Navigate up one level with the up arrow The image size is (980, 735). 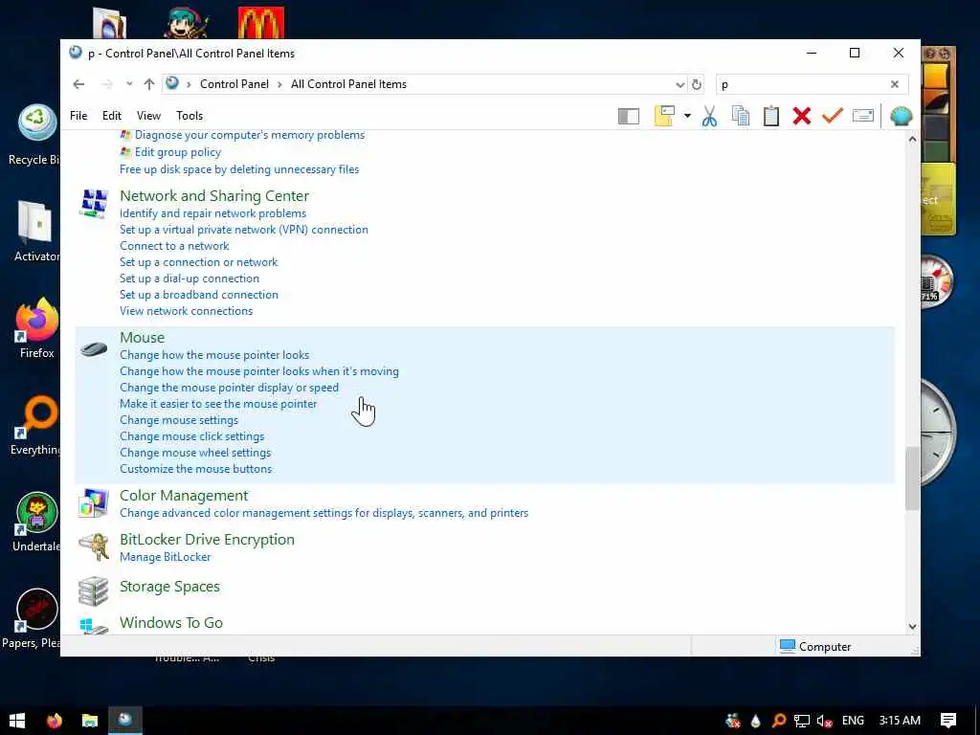click(148, 84)
